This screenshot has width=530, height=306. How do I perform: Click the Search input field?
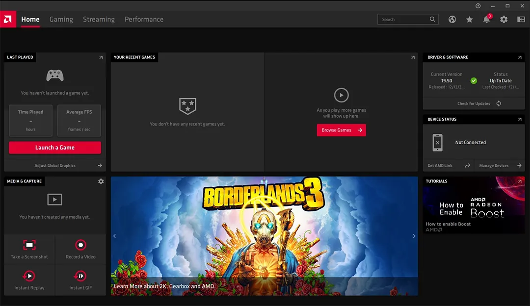404,20
